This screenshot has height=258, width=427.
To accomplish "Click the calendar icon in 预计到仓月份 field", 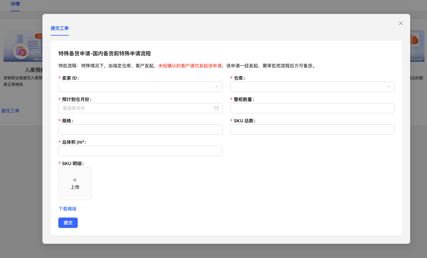I will pyautogui.click(x=216, y=108).
